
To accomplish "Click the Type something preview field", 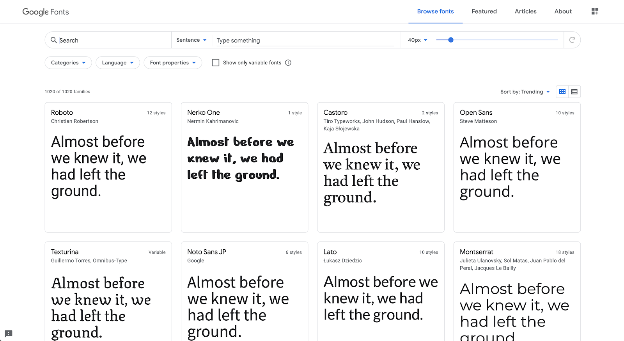I will (x=304, y=41).
